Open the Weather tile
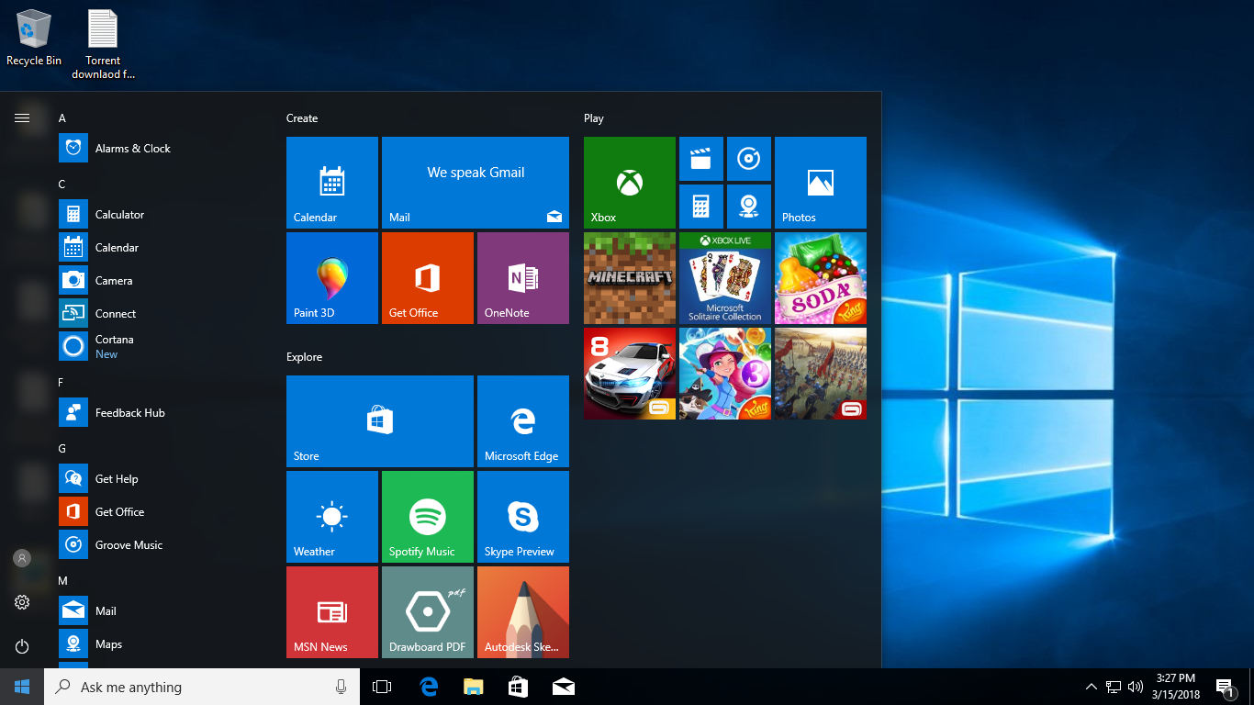This screenshot has width=1254, height=705. coord(332,517)
